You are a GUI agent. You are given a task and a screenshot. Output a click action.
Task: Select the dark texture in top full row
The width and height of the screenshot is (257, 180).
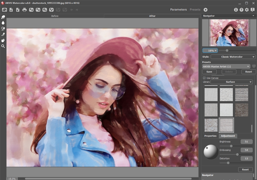(242, 94)
